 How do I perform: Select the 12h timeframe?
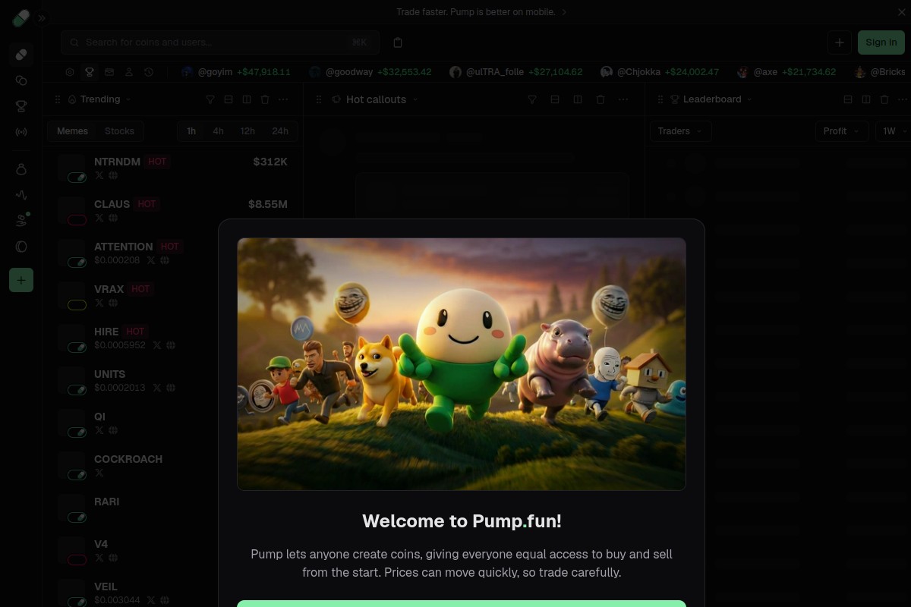(x=247, y=131)
